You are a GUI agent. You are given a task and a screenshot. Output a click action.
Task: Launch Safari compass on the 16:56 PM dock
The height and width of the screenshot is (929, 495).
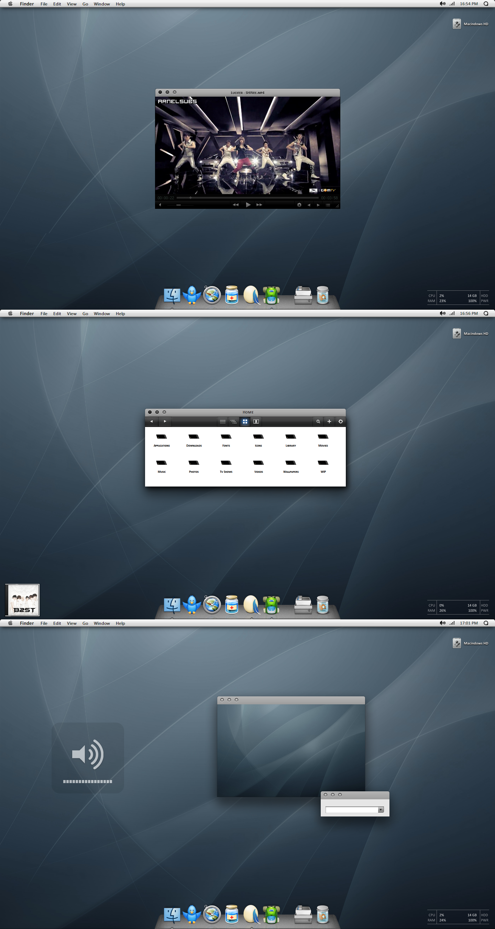pyautogui.click(x=212, y=605)
